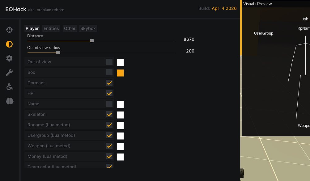This screenshot has height=181, width=310.
Task: Uncheck the HP option
Action: pos(109,93)
